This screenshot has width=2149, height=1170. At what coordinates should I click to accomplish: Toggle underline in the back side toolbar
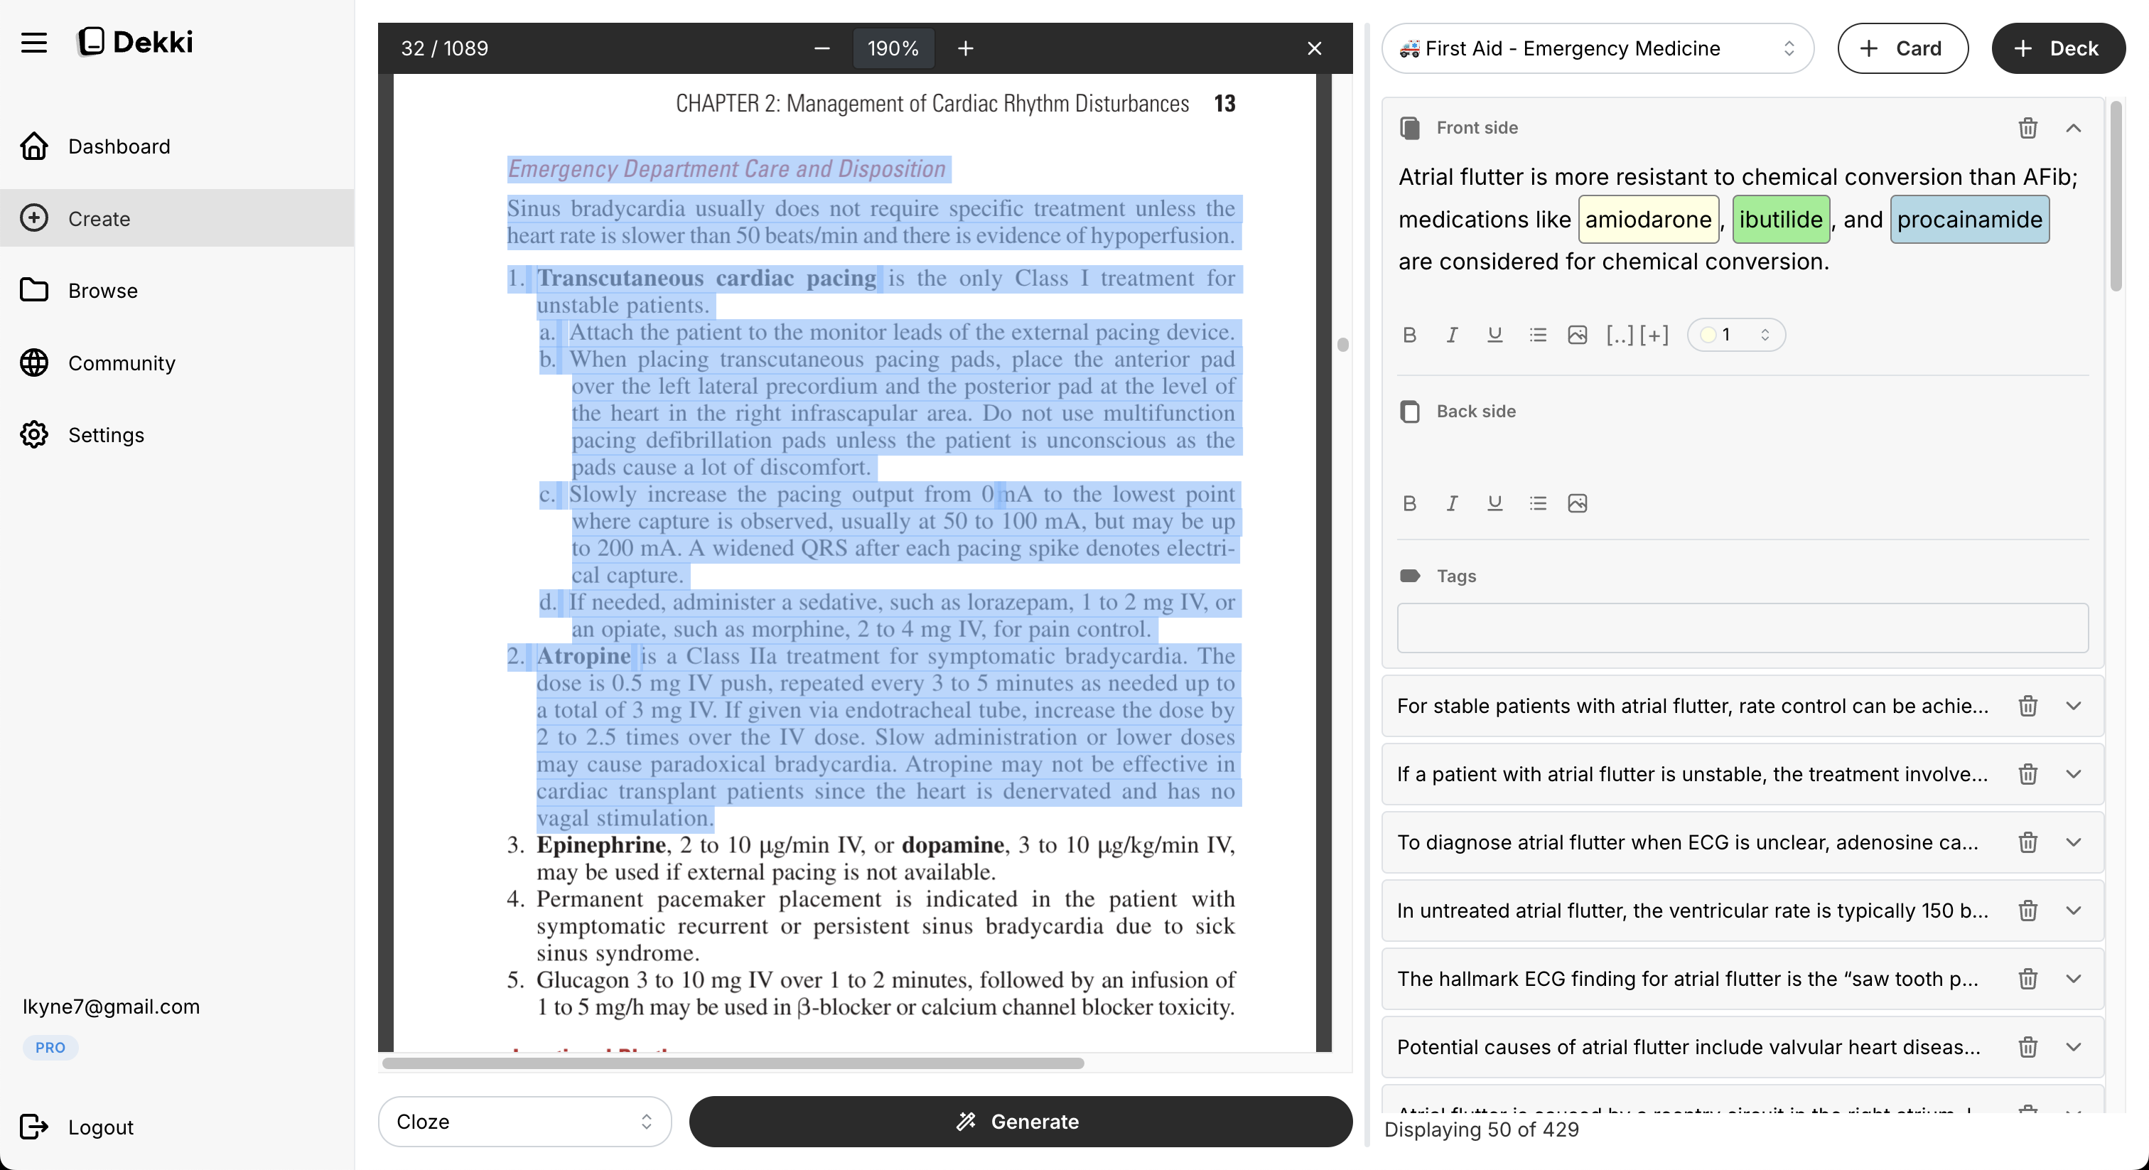[x=1494, y=503]
